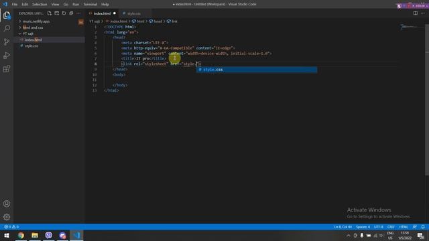Open the Windows notification center
The width and height of the screenshot is (429, 241).
pos(420,235)
